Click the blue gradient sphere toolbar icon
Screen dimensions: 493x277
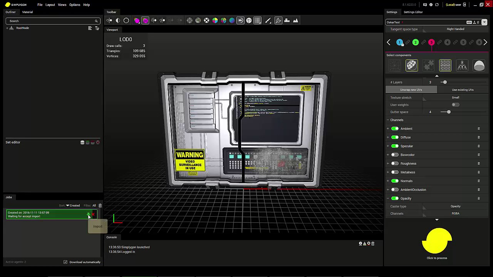tap(232, 20)
